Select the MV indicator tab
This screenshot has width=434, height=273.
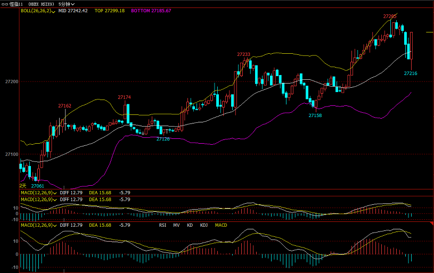(x=176, y=225)
